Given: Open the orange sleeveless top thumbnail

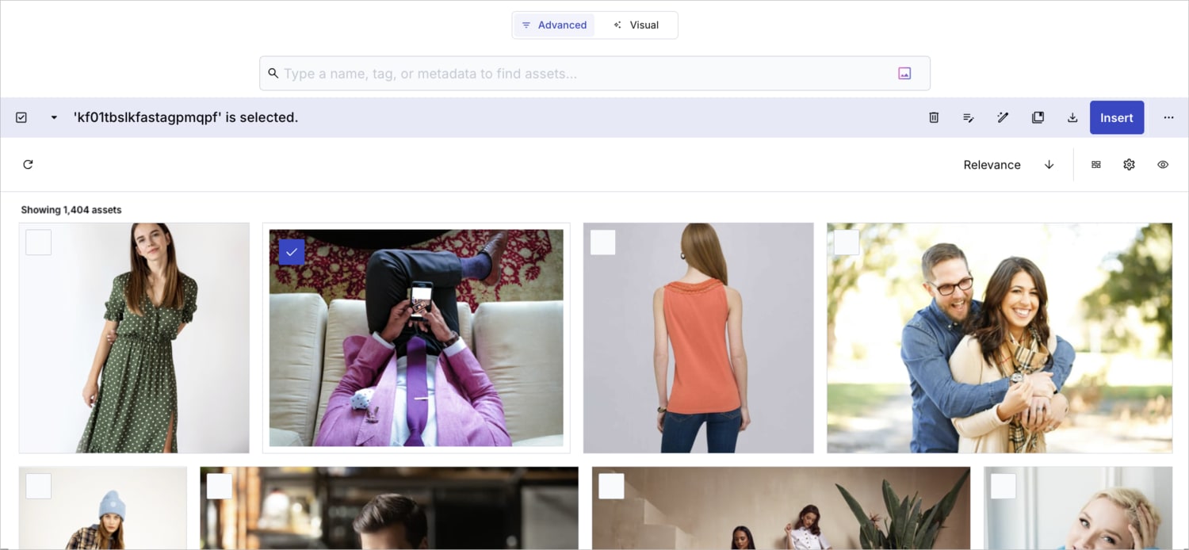Looking at the screenshot, I should [x=698, y=338].
